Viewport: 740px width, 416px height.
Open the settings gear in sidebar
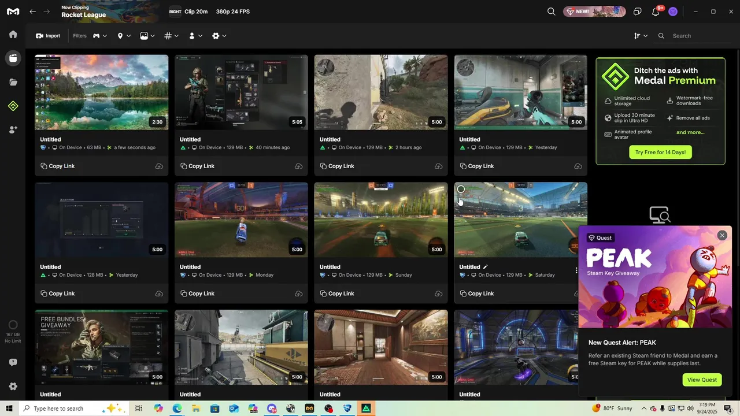click(13, 387)
